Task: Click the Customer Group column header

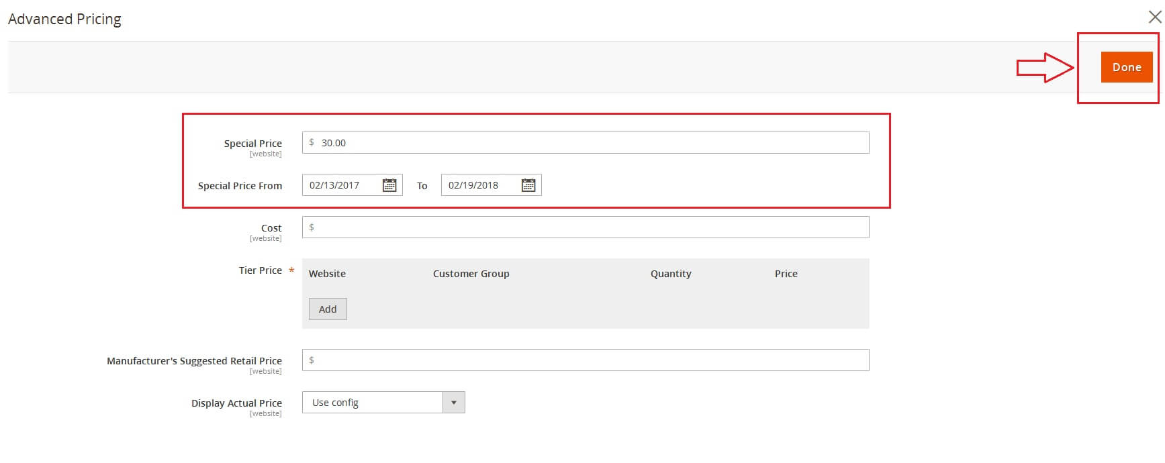Action: tap(471, 274)
